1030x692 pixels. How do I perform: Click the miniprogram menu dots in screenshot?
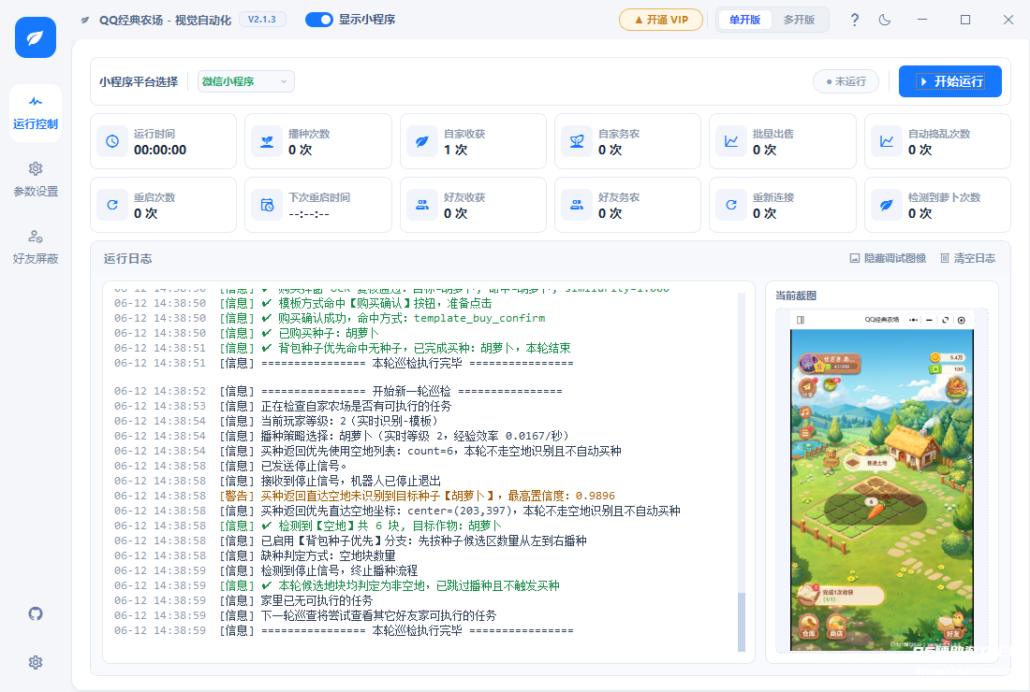(913, 320)
